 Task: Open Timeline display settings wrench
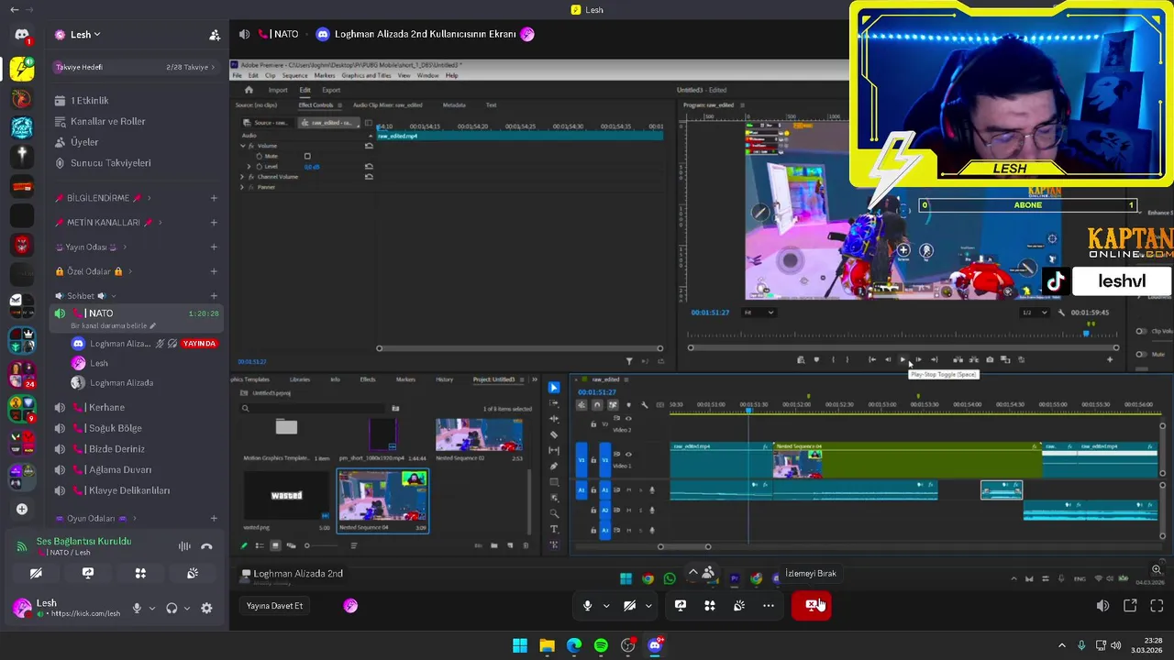(644, 404)
